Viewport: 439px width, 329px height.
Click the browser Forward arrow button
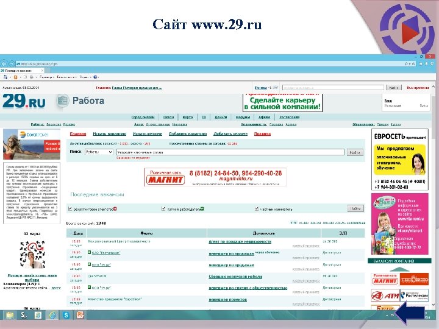(12, 64)
